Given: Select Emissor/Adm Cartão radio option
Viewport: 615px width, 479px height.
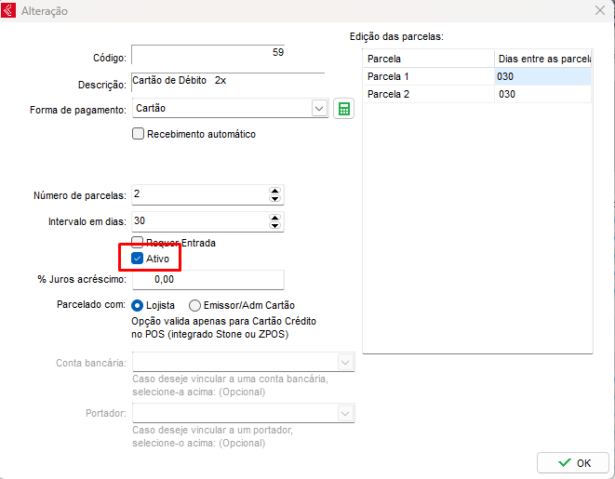Looking at the screenshot, I should 194,305.
